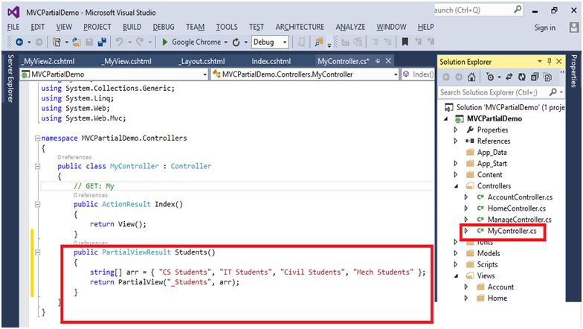Expand the Properties node in Solution Explorer

(x=456, y=130)
